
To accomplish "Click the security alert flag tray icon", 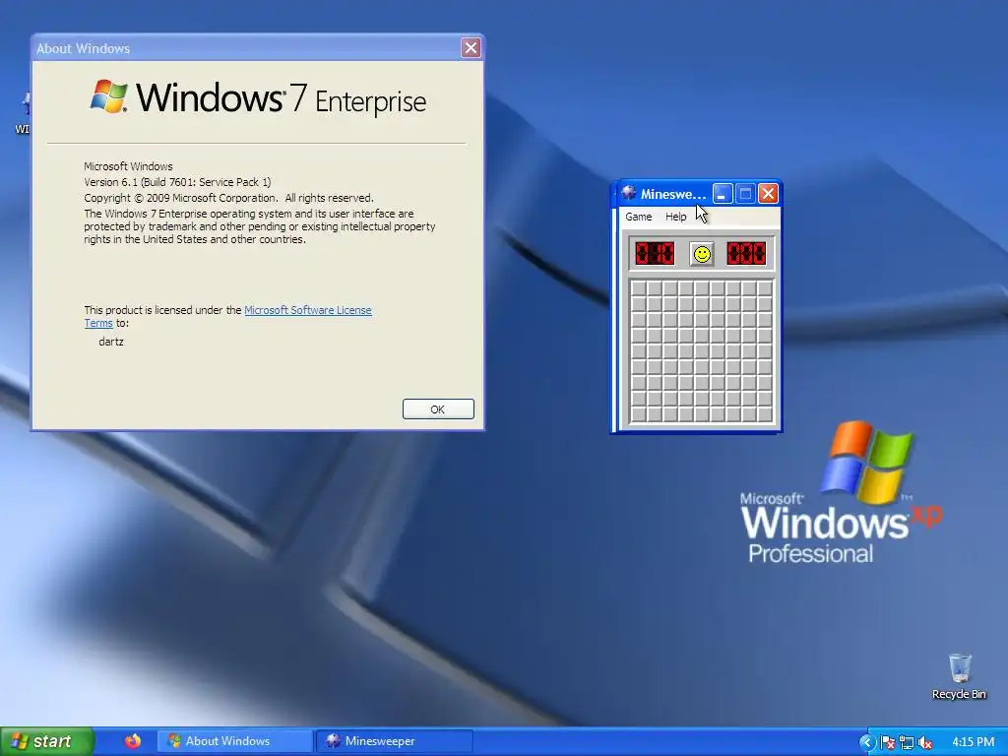I will 888,742.
